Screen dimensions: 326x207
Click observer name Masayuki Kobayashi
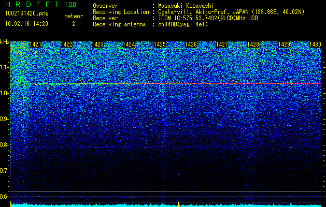coord(186,6)
